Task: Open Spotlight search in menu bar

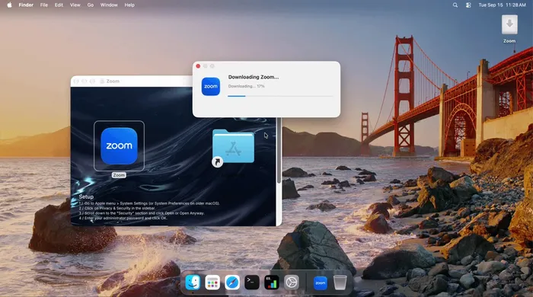Action: point(455,5)
